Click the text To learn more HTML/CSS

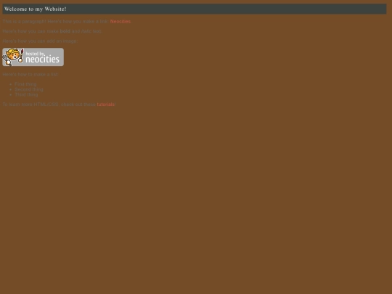point(30,105)
